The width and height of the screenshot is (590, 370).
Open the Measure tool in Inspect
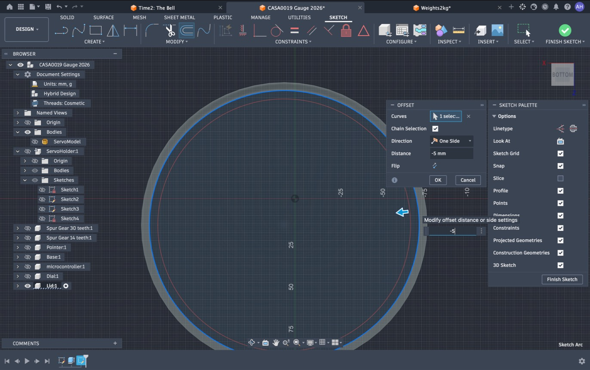click(x=459, y=30)
